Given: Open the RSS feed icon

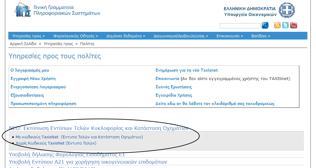Looking at the screenshot, I should coord(277,25).
